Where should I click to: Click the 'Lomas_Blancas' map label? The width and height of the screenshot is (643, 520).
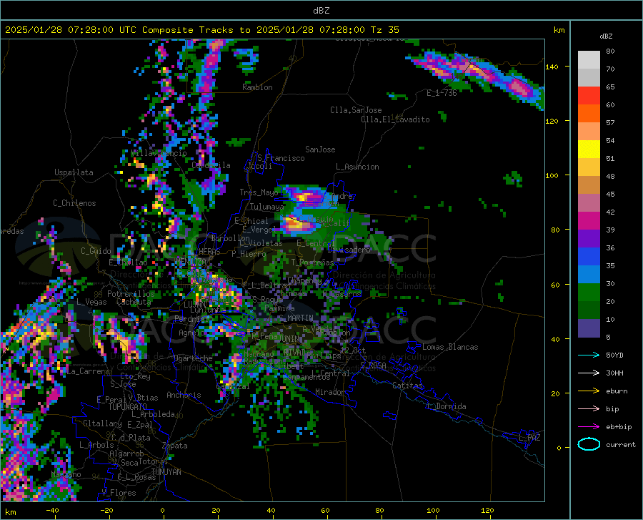[450, 347]
